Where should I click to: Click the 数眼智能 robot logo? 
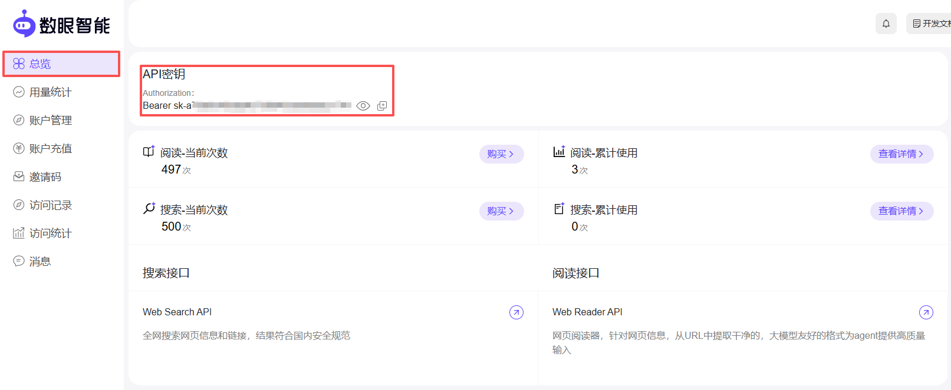(24, 24)
